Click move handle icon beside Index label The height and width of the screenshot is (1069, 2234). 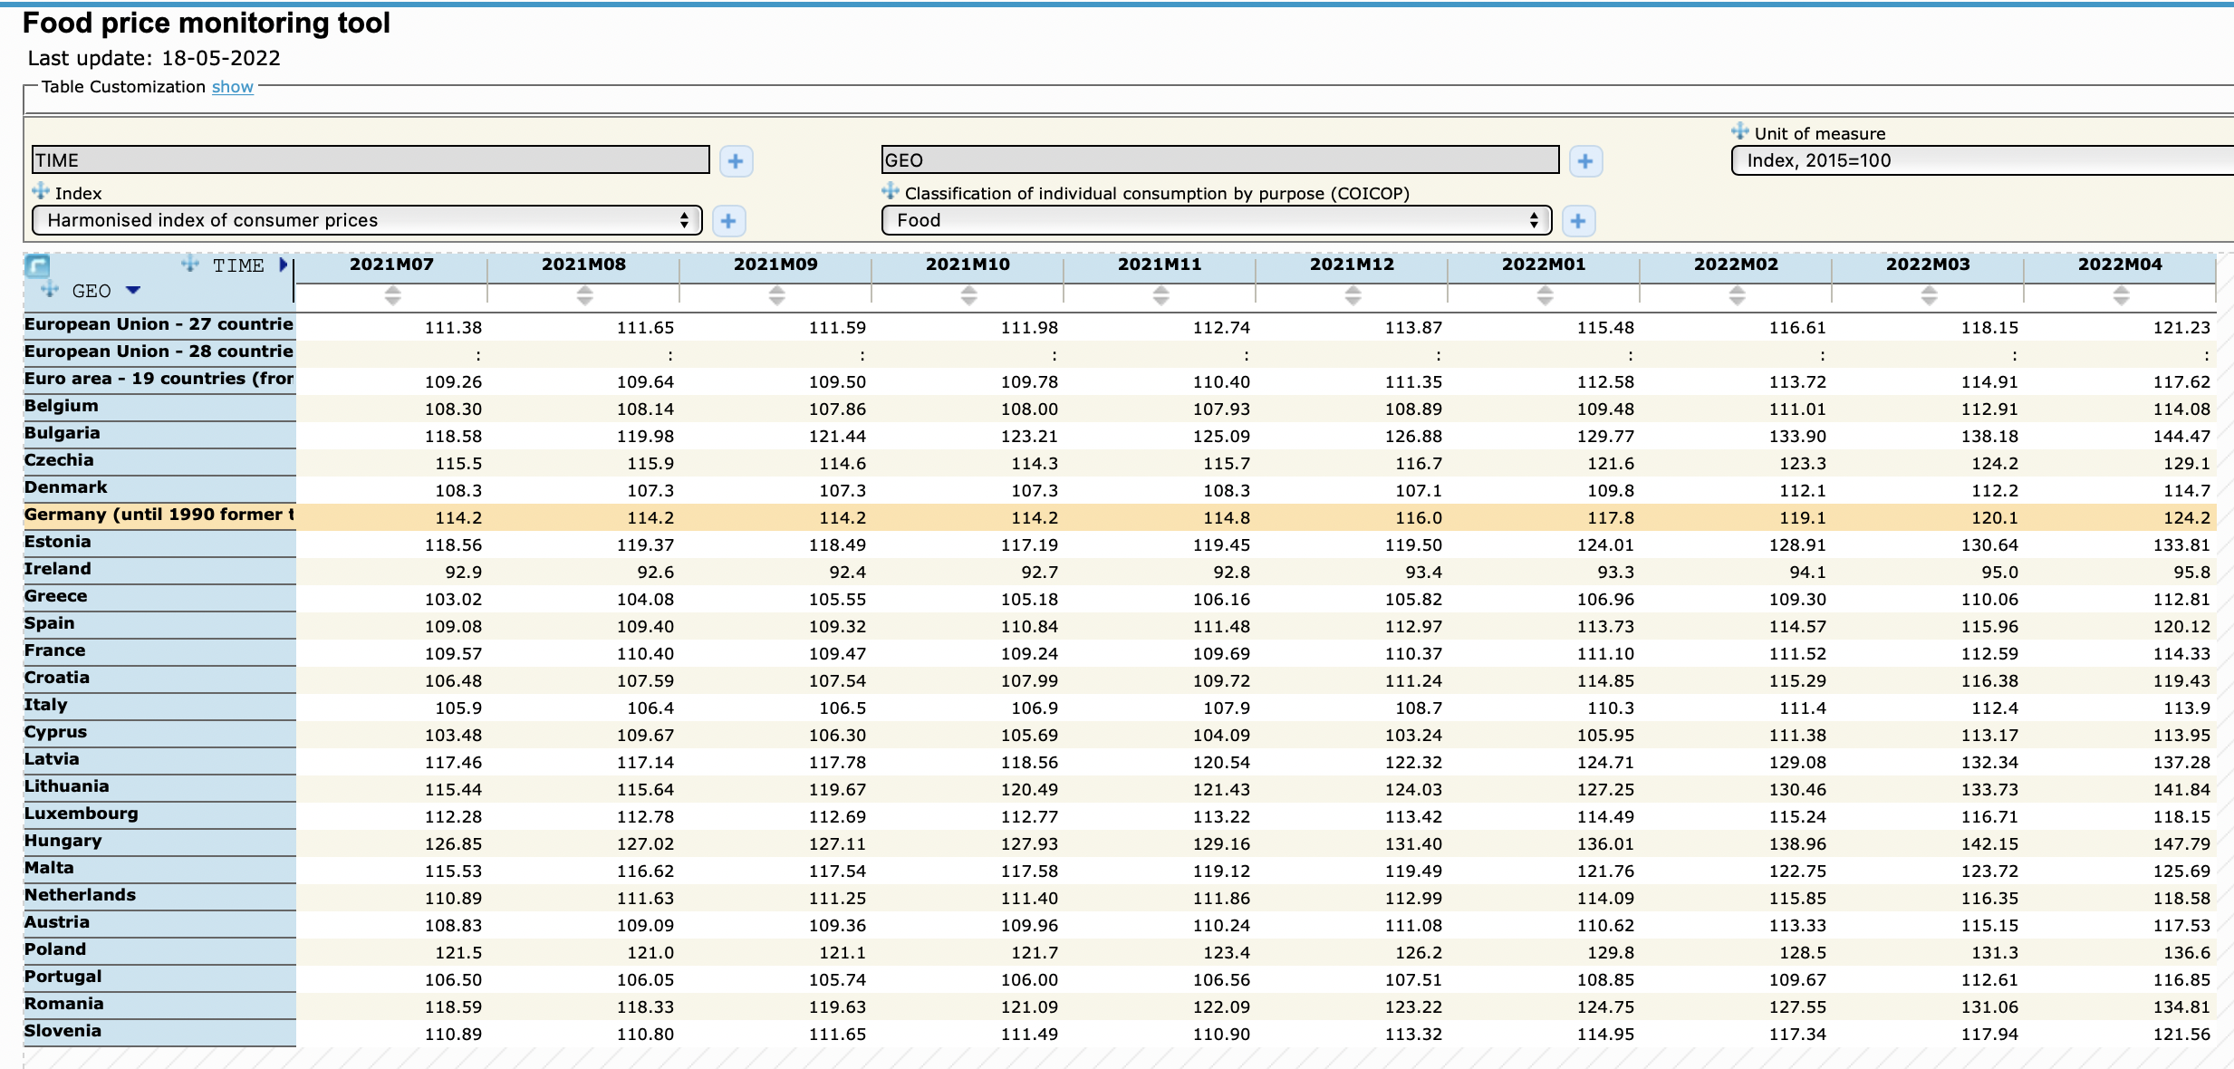coord(41,191)
